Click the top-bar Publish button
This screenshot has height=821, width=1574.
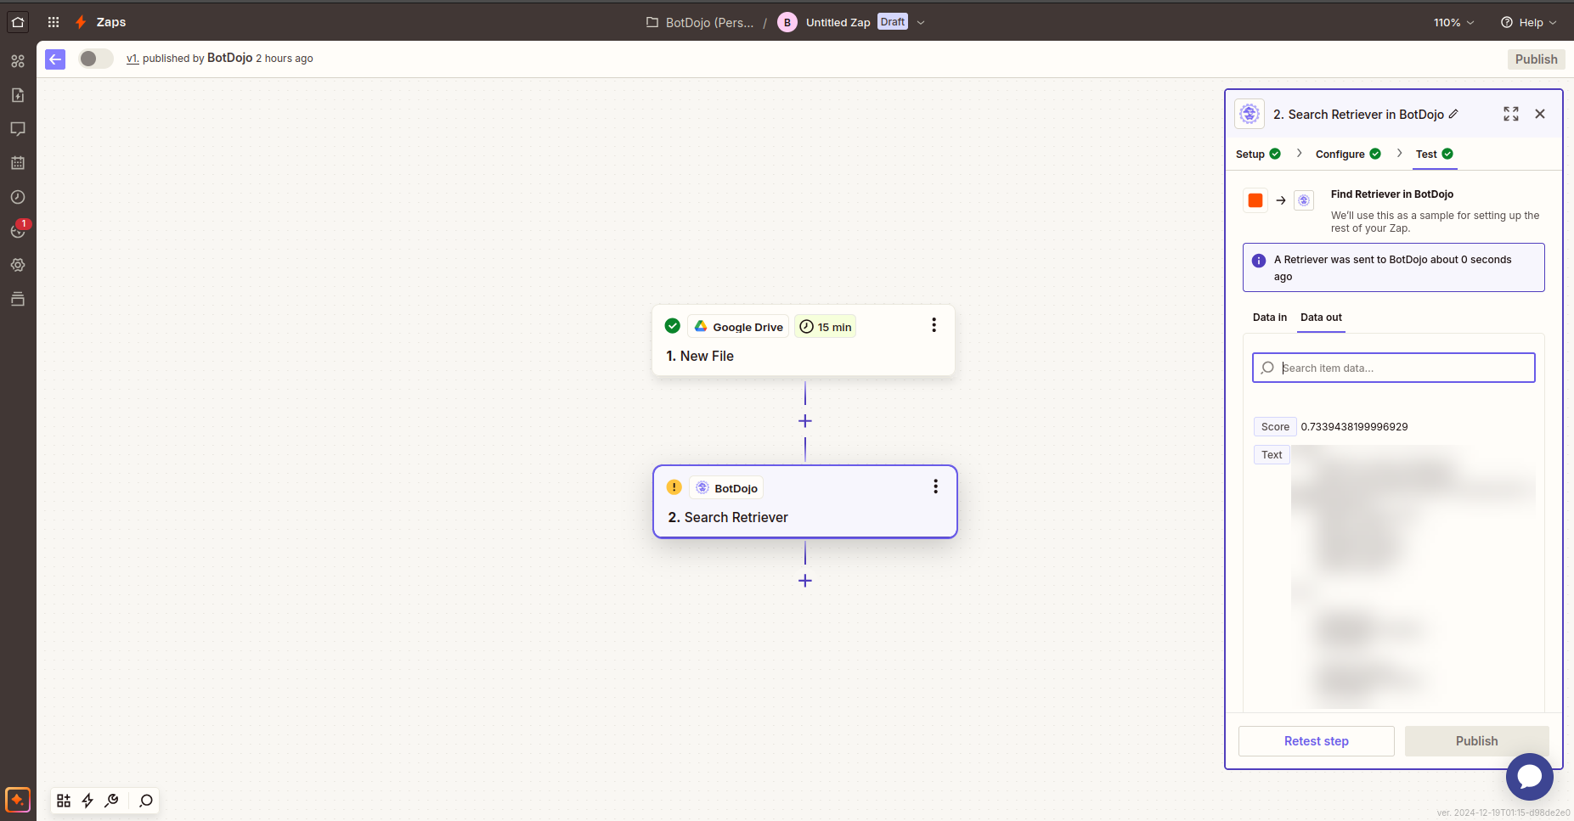pos(1536,59)
